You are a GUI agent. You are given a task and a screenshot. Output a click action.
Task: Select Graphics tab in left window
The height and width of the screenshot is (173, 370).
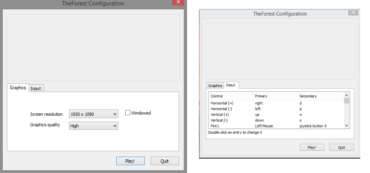18,87
